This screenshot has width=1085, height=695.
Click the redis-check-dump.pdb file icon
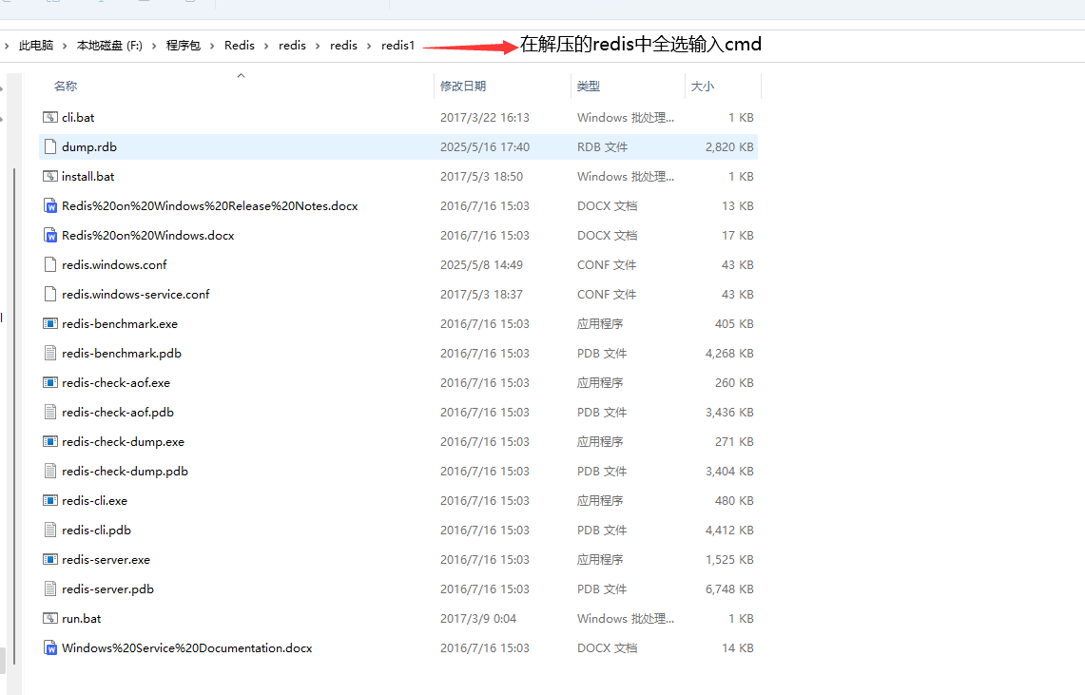click(x=49, y=471)
